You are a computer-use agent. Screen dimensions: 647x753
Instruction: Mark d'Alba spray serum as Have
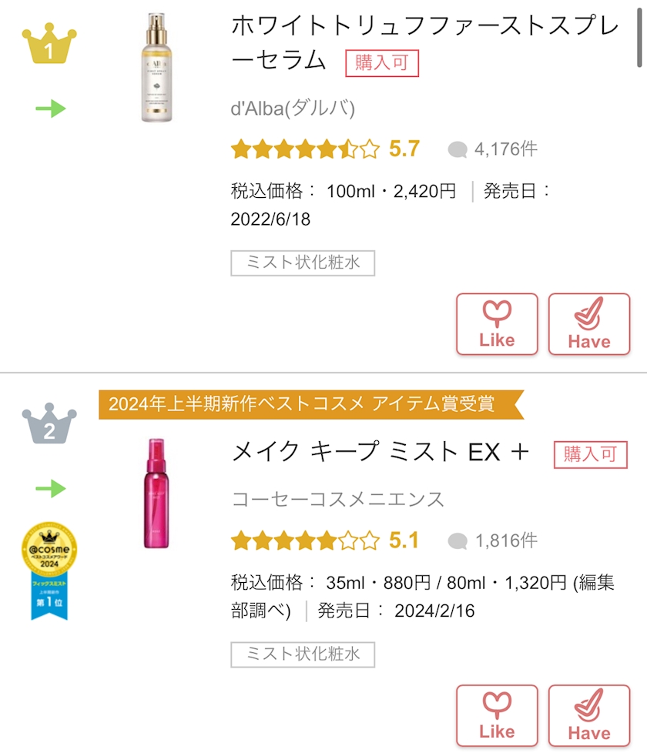point(589,324)
